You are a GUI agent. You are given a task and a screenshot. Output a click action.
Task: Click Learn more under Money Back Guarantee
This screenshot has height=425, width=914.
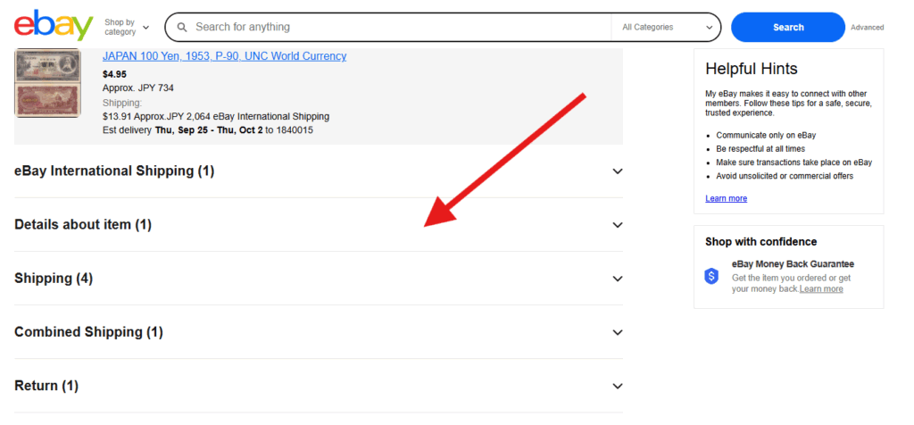point(821,289)
